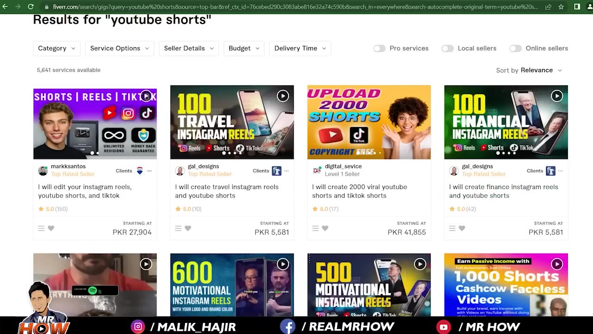
Task: Open more options dots on finance reels card
Action: pyautogui.click(x=560, y=171)
